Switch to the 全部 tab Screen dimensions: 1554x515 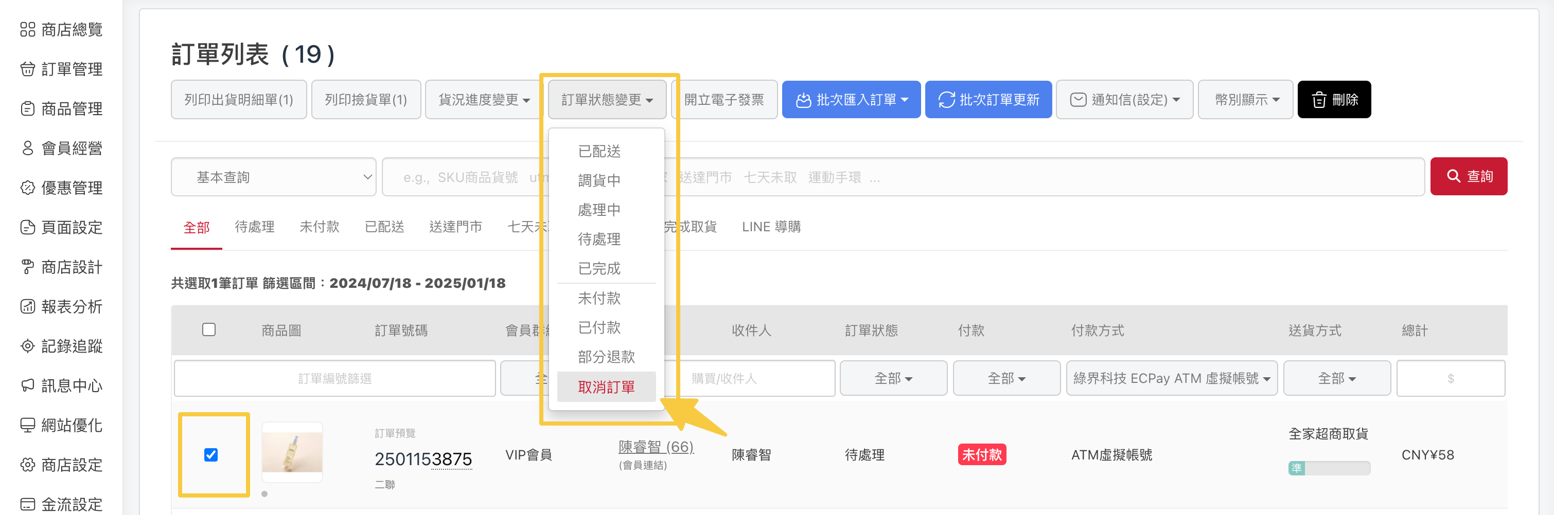197,228
